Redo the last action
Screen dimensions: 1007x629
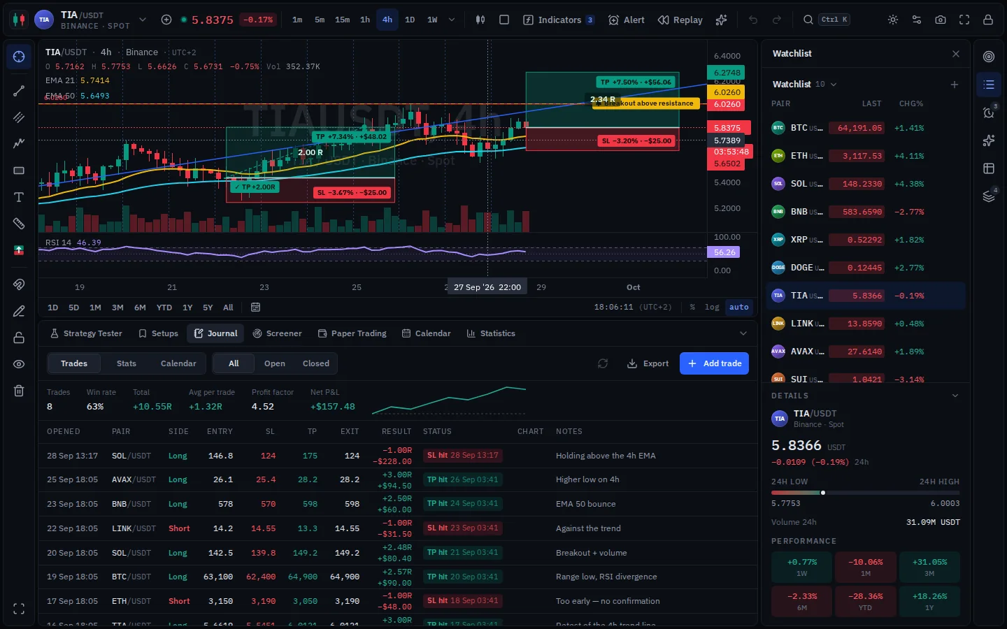coord(777,20)
